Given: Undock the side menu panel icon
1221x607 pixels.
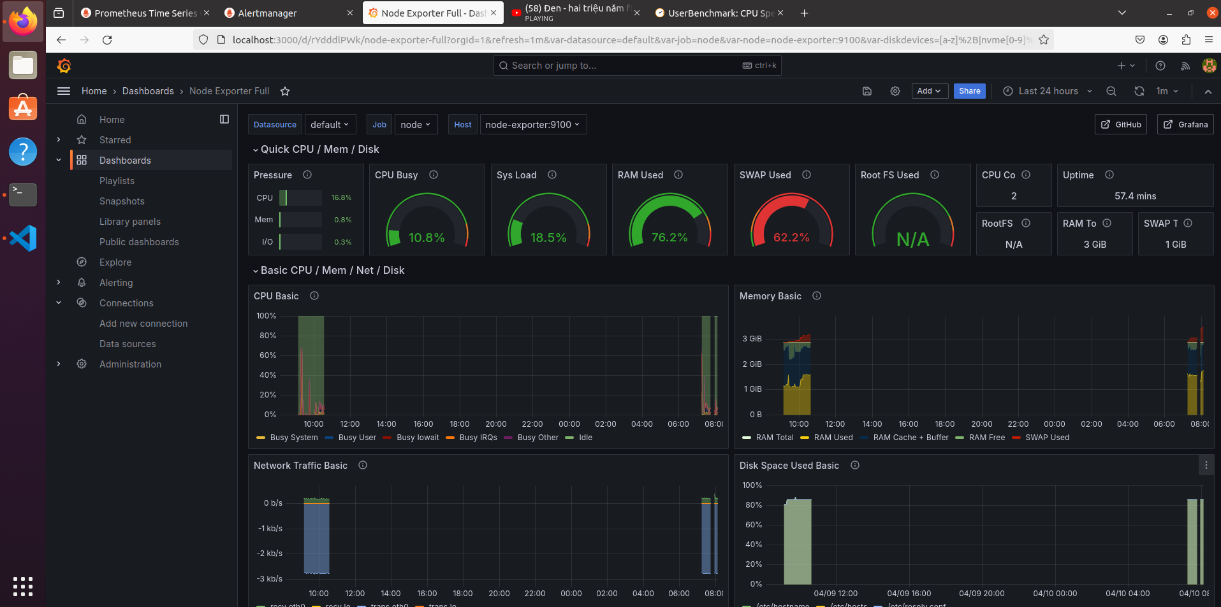Looking at the screenshot, I should (224, 119).
